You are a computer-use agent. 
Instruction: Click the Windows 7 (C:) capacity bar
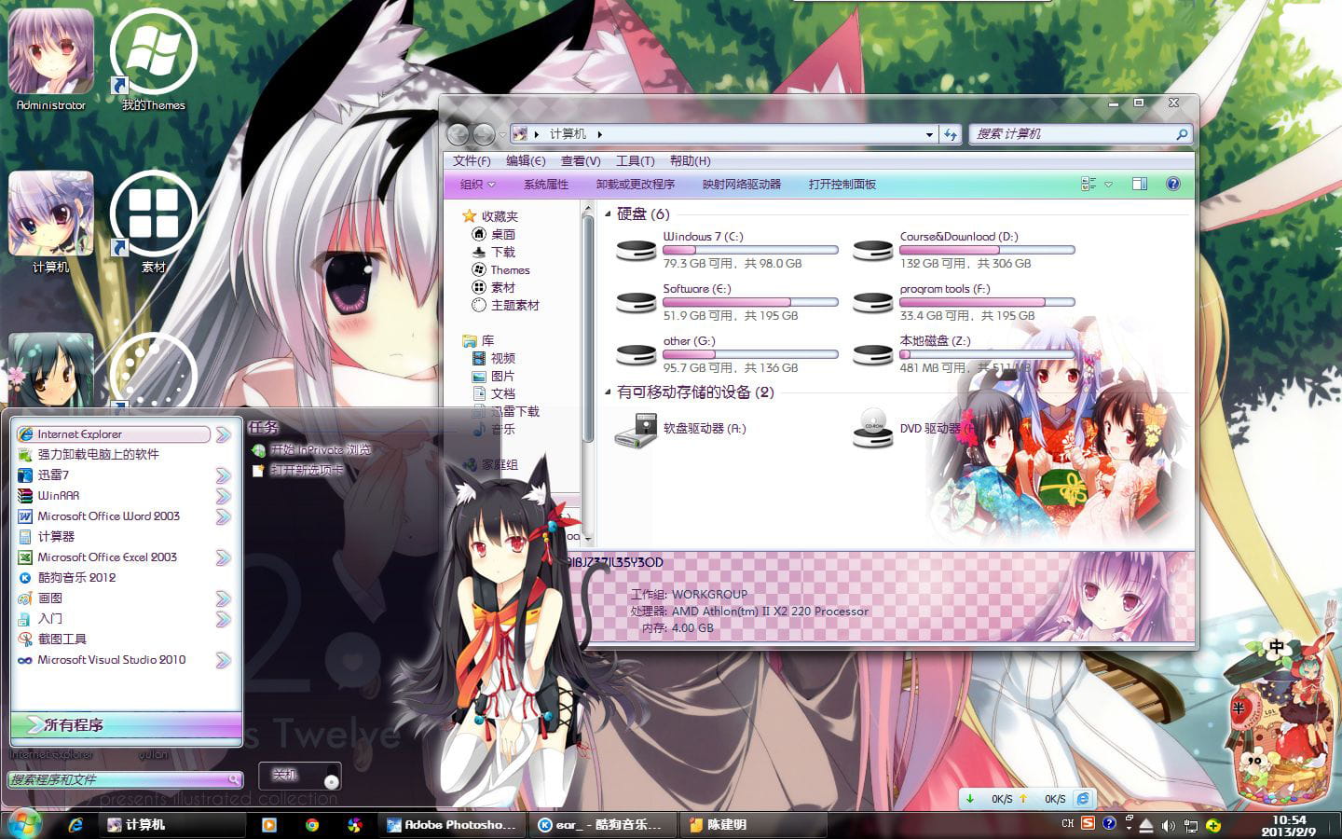pos(750,249)
